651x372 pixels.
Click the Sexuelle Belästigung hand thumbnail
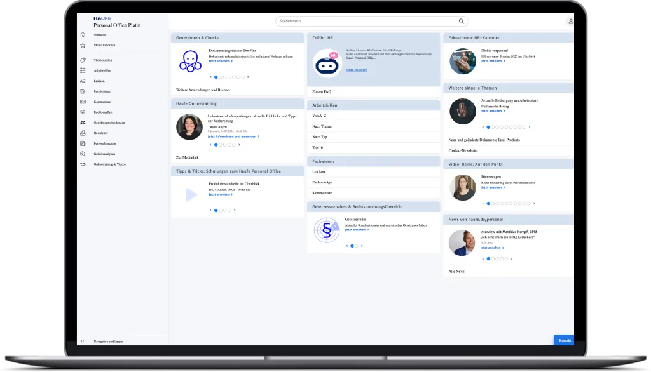463,111
